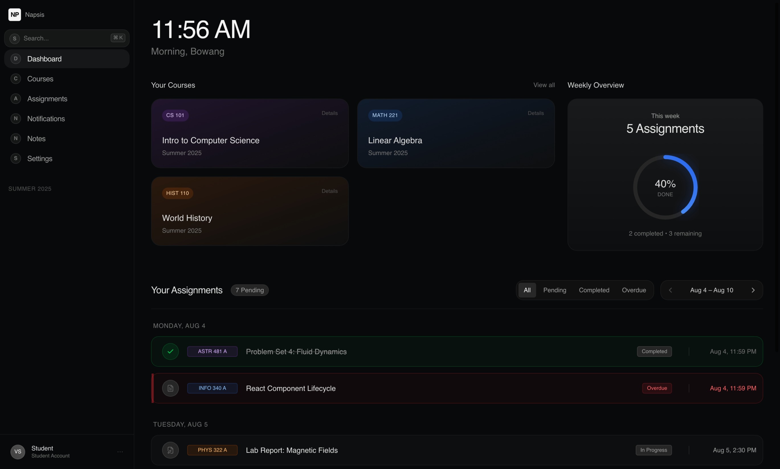Open the student account options menu
The image size is (780, 469).
click(x=121, y=451)
